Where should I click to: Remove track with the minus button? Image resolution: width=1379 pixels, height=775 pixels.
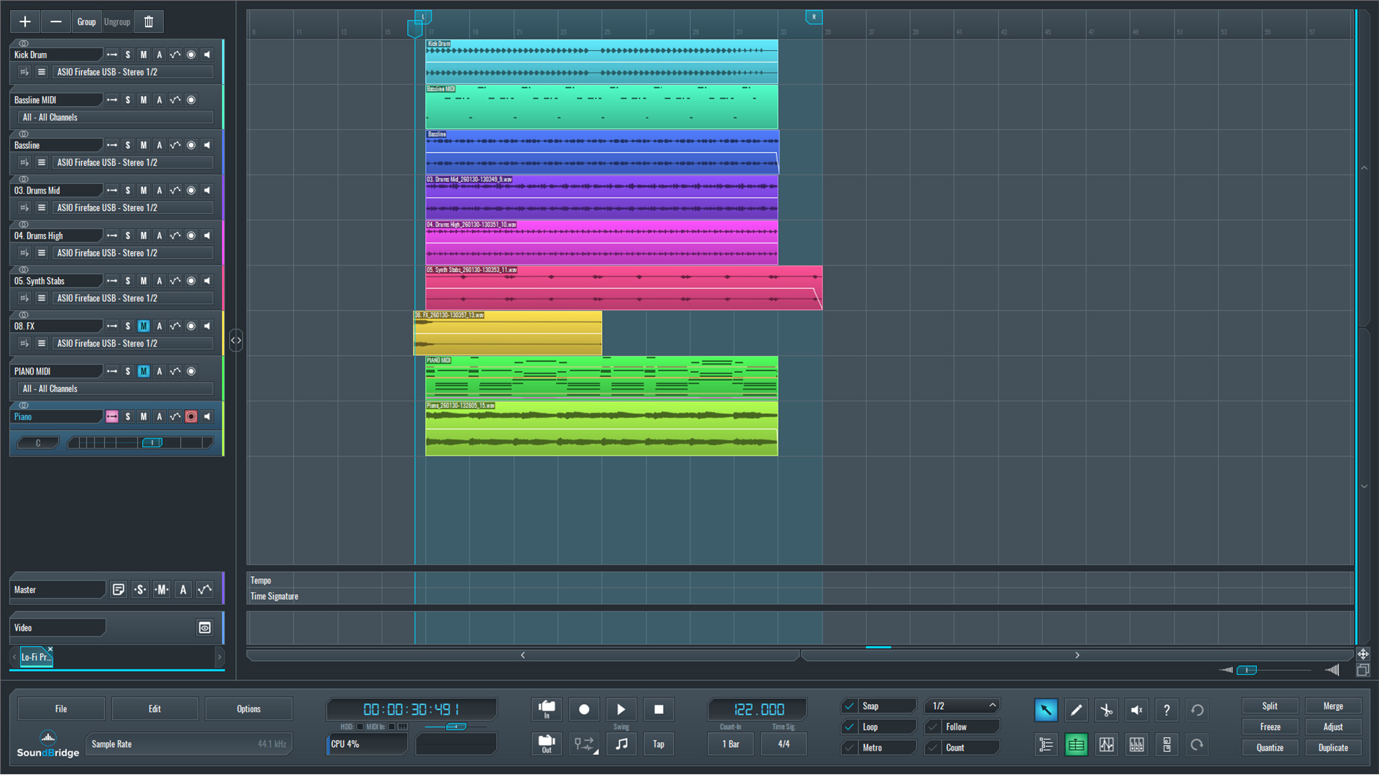click(56, 22)
